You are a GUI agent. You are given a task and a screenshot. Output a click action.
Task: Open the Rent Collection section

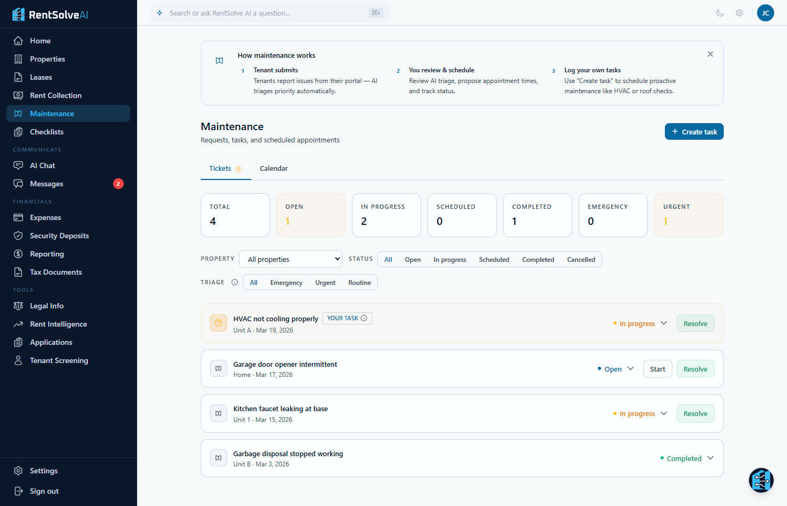[x=55, y=95]
